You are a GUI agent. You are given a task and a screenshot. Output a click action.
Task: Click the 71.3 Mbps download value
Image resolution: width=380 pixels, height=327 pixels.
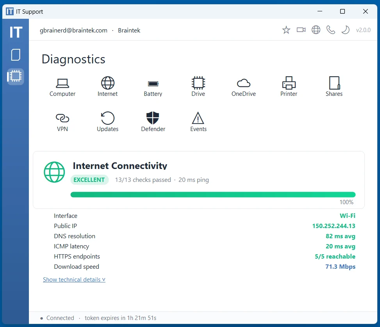pyautogui.click(x=340, y=266)
